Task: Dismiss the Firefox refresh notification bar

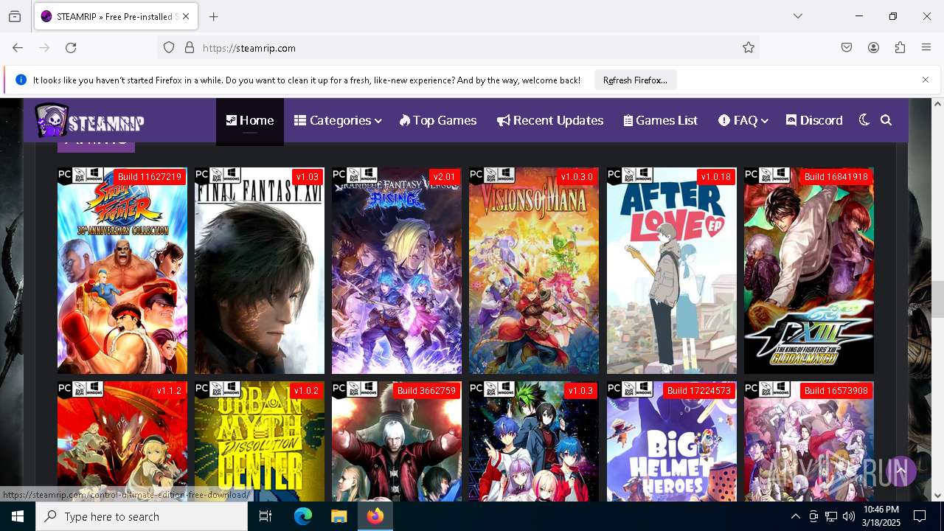Action: click(926, 80)
